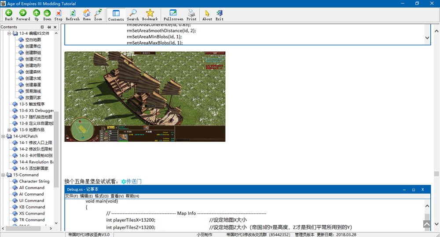Open the 空白地图 topic
The height and width of the screenshot is (237, 440).
pos(33,40)
